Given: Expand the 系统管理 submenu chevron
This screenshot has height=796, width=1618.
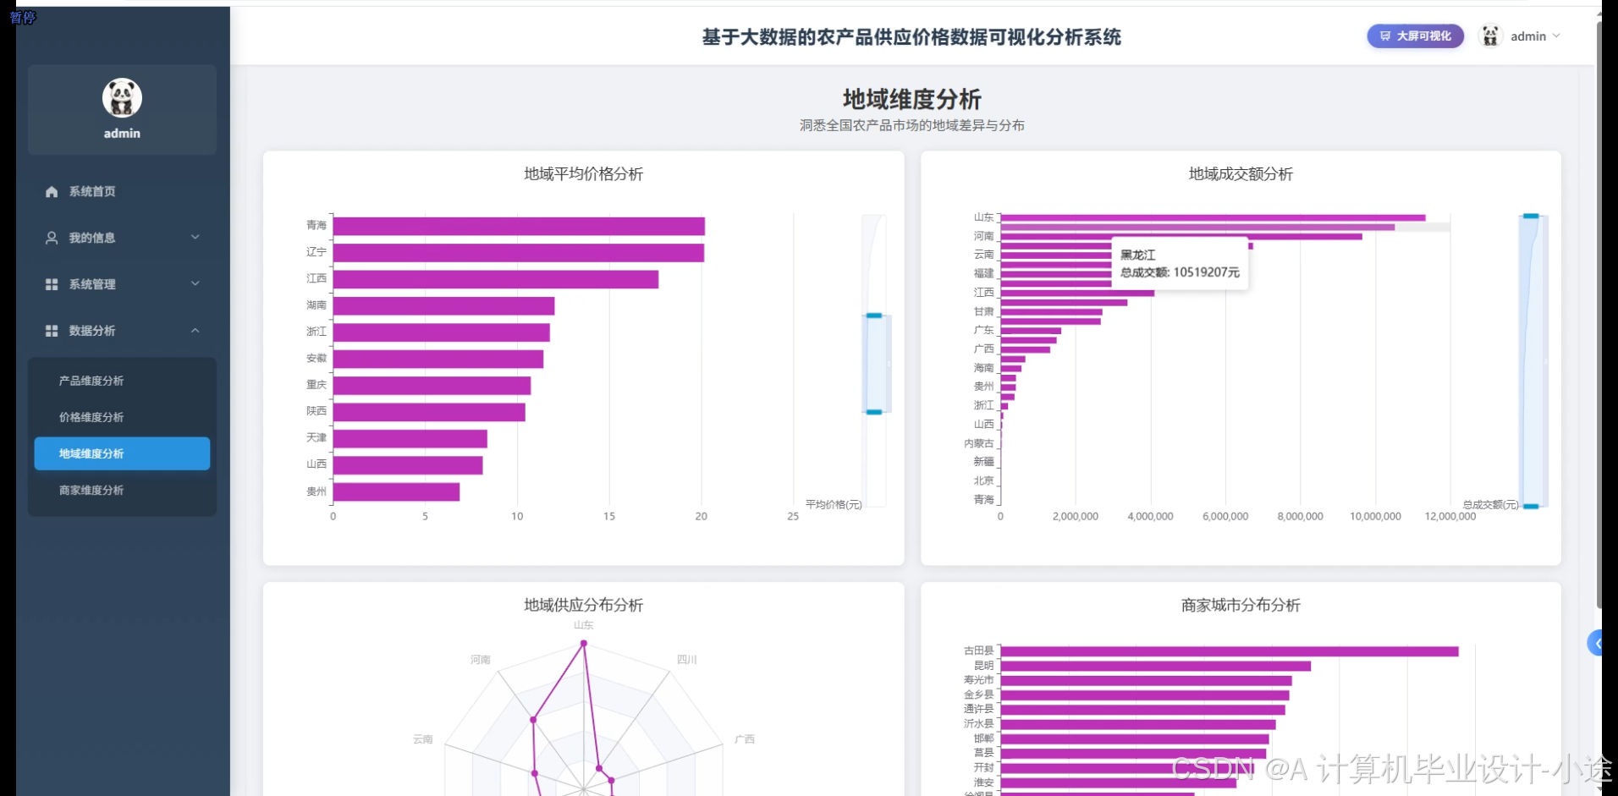Looking at the screenshot, I should tap(195, 283).
